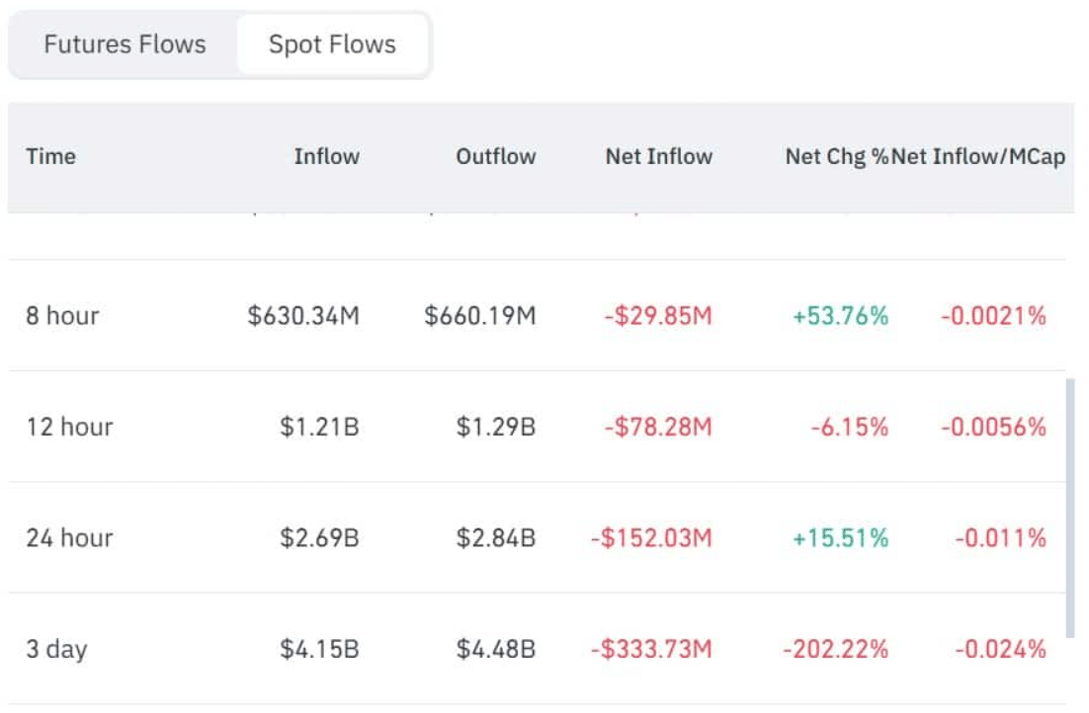Click the -$78.28M net inflow value
The image size is (1089, 713).
pyautogui.click(x=658, y=427)
